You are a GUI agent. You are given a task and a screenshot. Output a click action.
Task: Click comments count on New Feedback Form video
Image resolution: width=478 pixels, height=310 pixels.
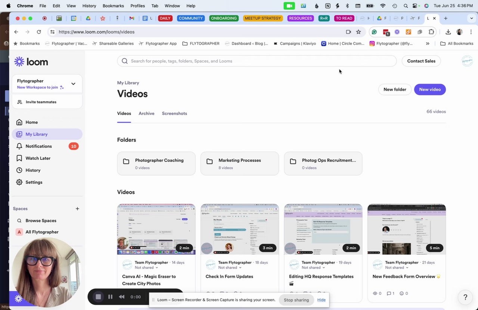(x=390, y=294)
